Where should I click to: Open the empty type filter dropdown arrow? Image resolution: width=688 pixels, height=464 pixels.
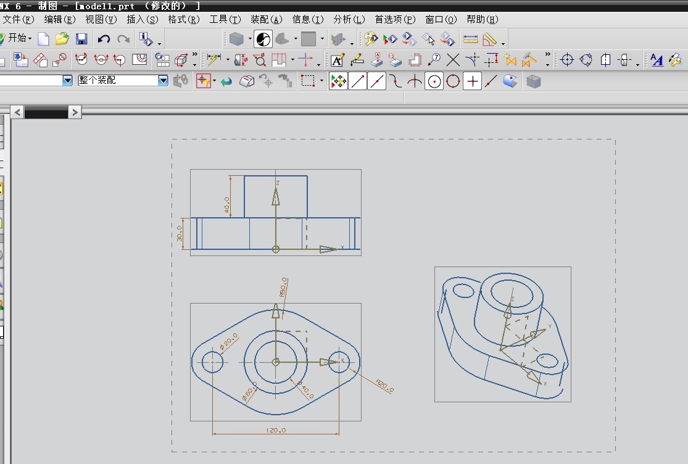68,80
